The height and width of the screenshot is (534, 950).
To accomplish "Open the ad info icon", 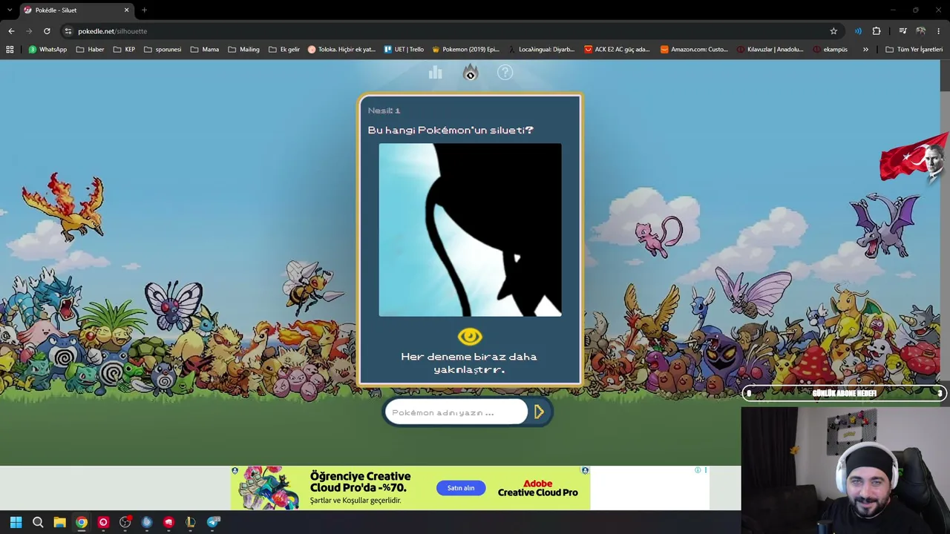I will tap(698, 470).
